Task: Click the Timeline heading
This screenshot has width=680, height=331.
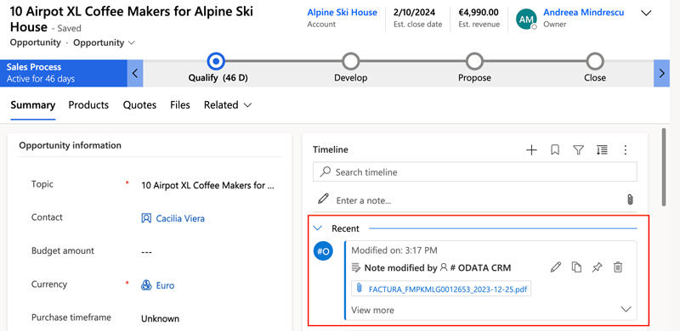Action: 331,150
